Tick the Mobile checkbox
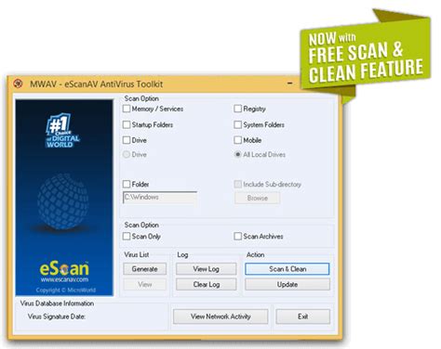Viewport: 441px width, 349px height. [238, 140]
